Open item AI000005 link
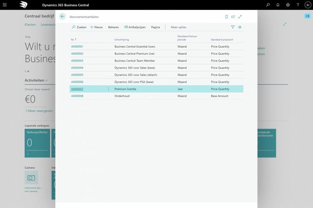313x208 pixels. pyautogui.click(x=77, y=75)
